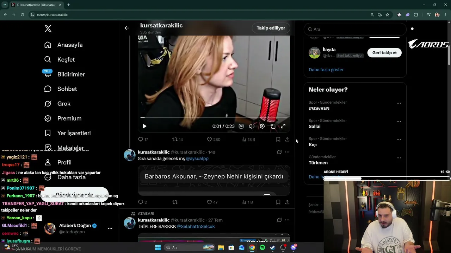Open more options for Kıçı trend
This screenshot has height=253, width=451.
pos(399,140)
